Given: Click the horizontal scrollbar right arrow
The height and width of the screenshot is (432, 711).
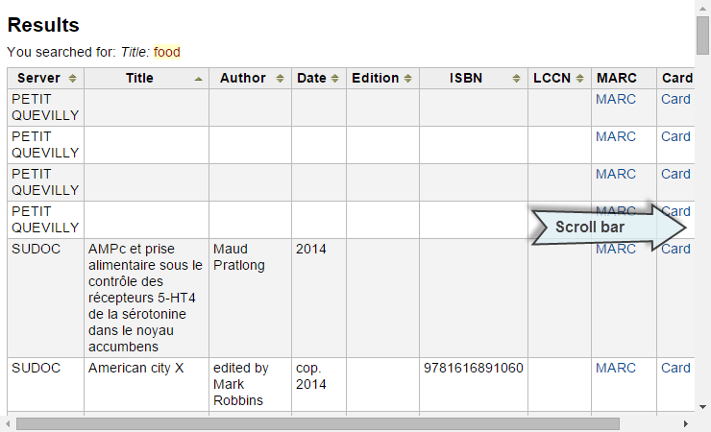Looking at the screenshot, I should pos(686,423).
